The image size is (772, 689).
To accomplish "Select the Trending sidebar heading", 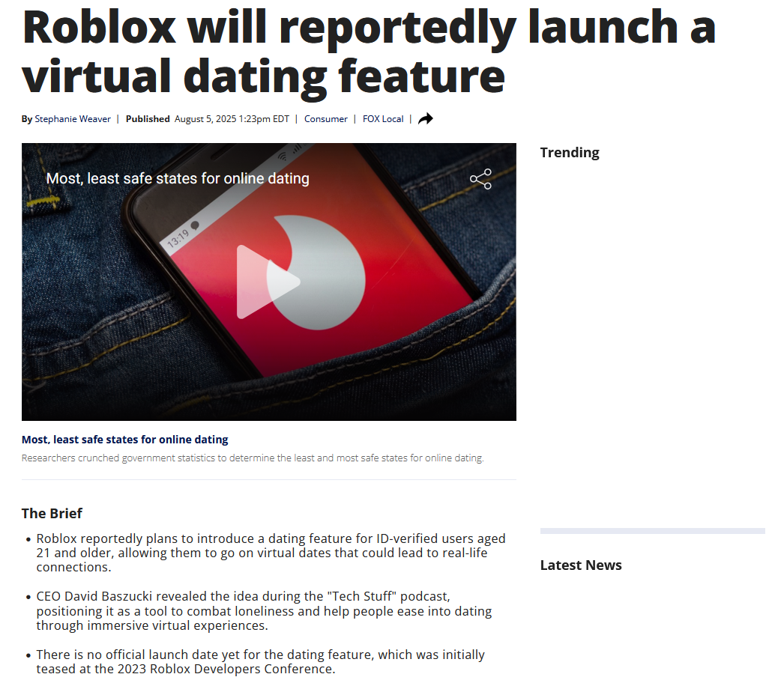I will 570,153.
